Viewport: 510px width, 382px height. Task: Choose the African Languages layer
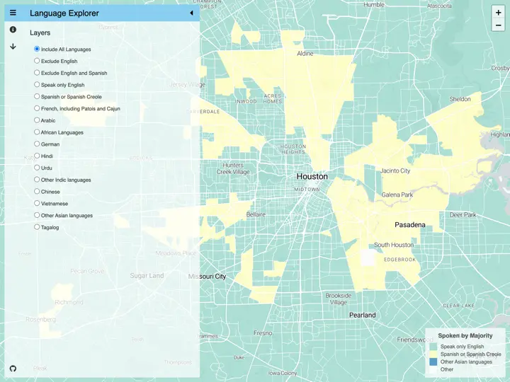(x=37, y=132)
